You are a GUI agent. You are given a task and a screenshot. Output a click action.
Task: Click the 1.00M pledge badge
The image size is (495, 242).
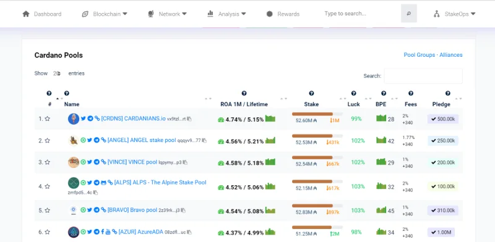[x=441, y=233]
